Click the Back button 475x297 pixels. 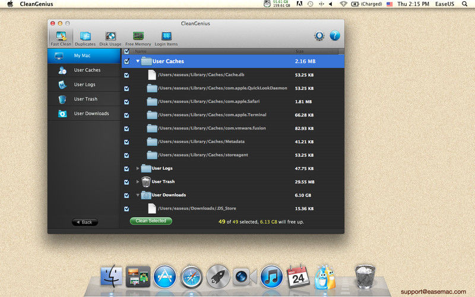point(85,222)
